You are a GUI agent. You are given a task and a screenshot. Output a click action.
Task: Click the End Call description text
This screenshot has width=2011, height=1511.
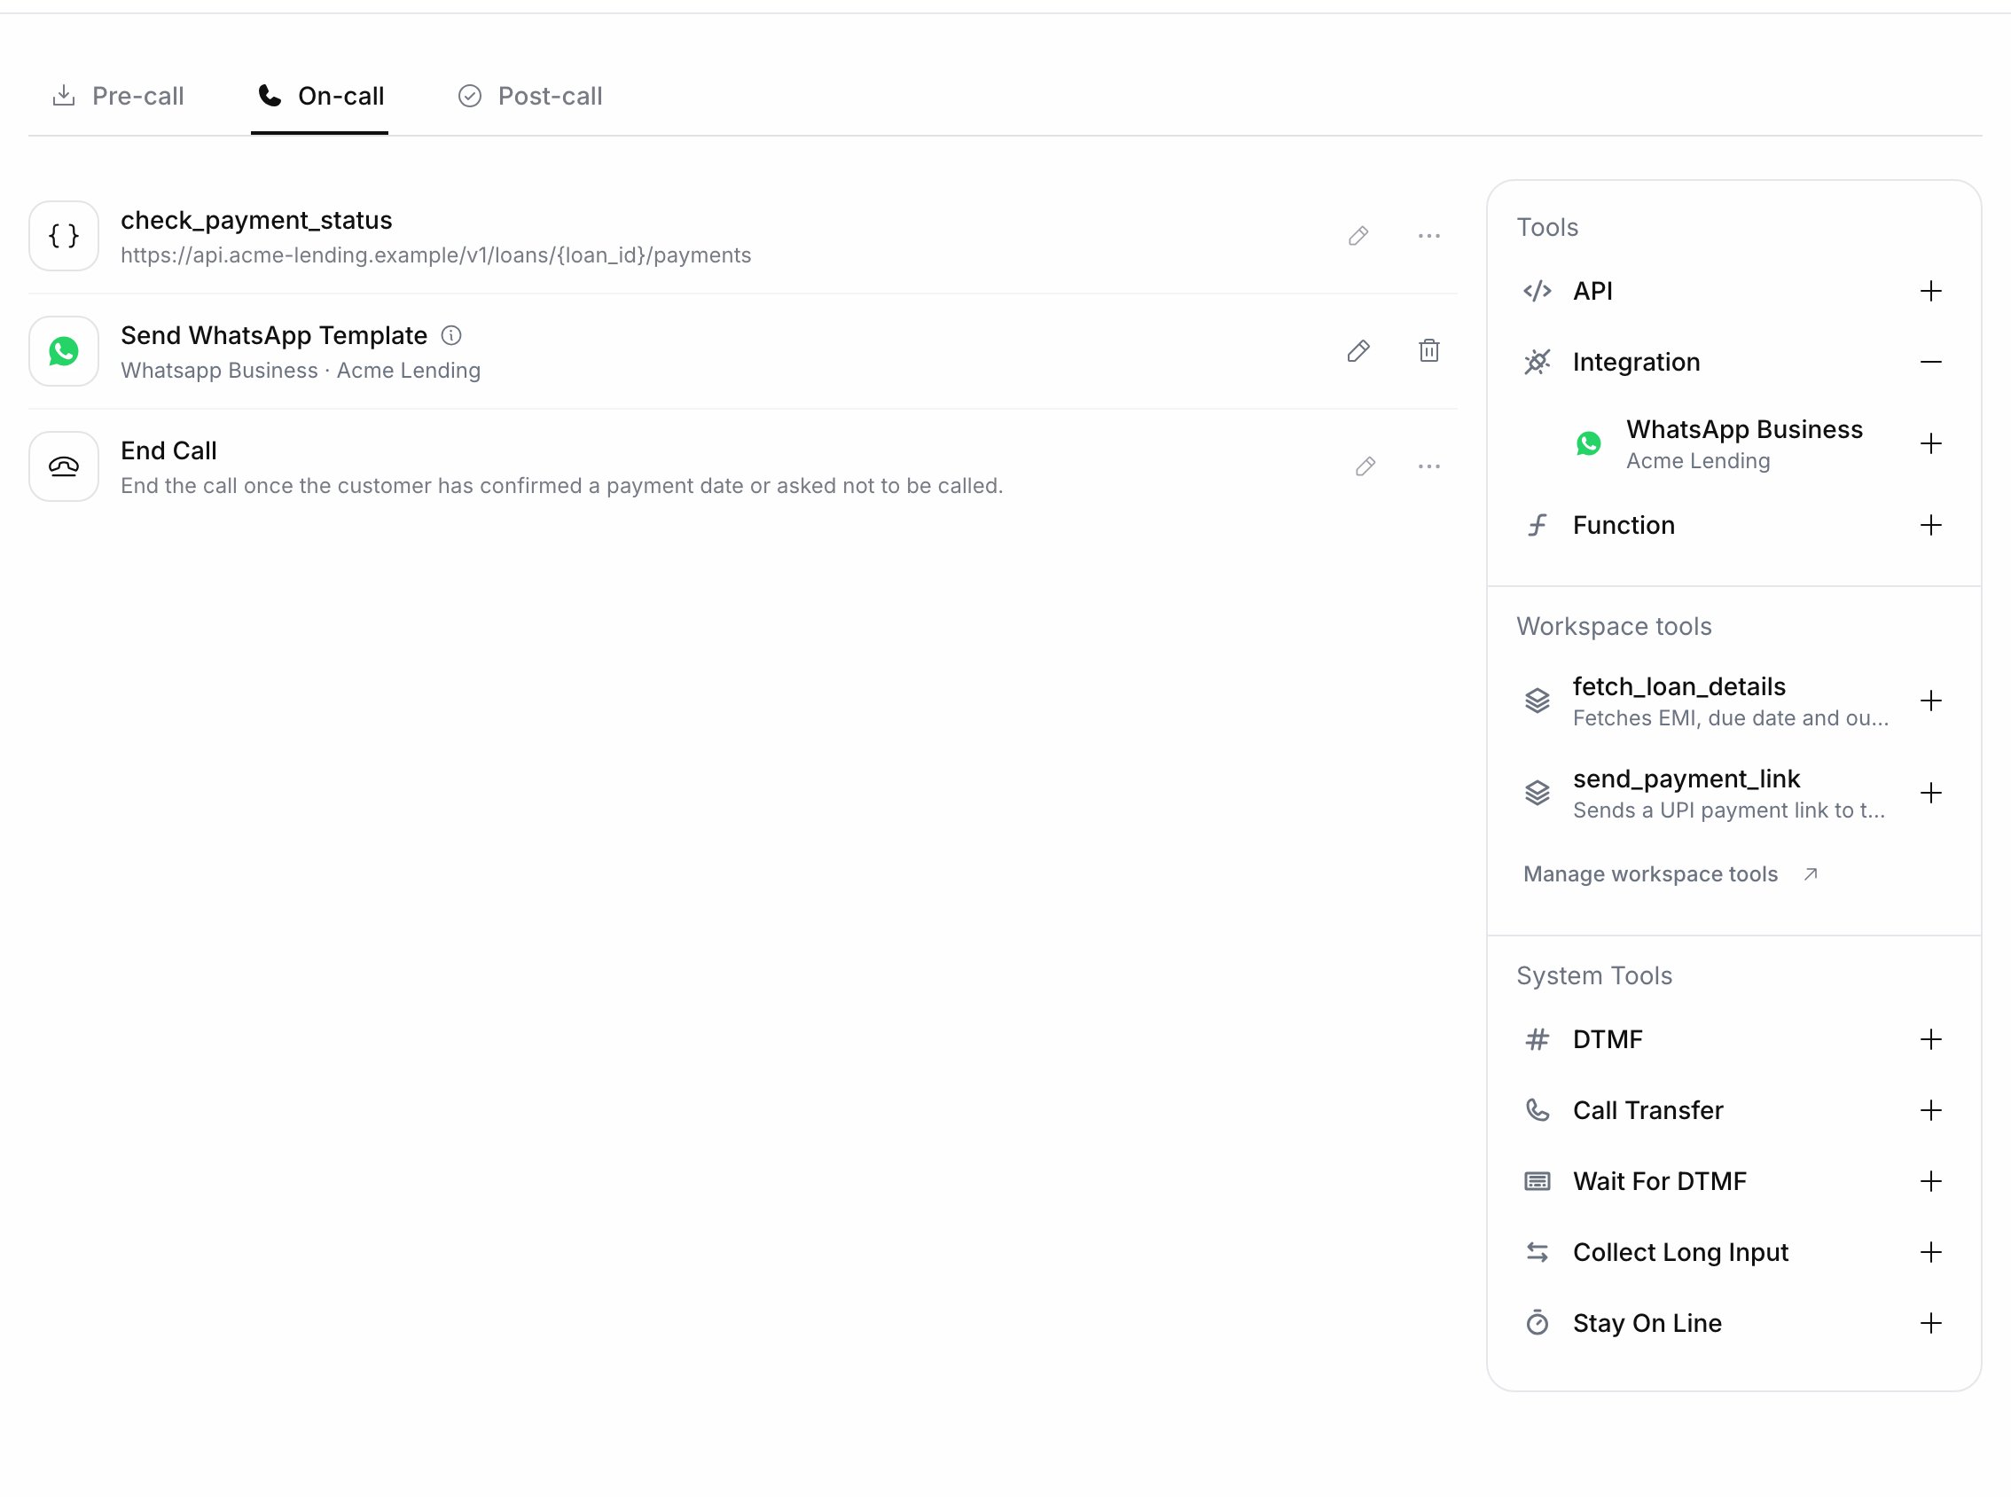562,485
